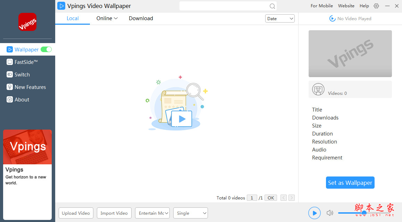Toggle the Wallpaper switch off
402x222 pixels.
47,49
